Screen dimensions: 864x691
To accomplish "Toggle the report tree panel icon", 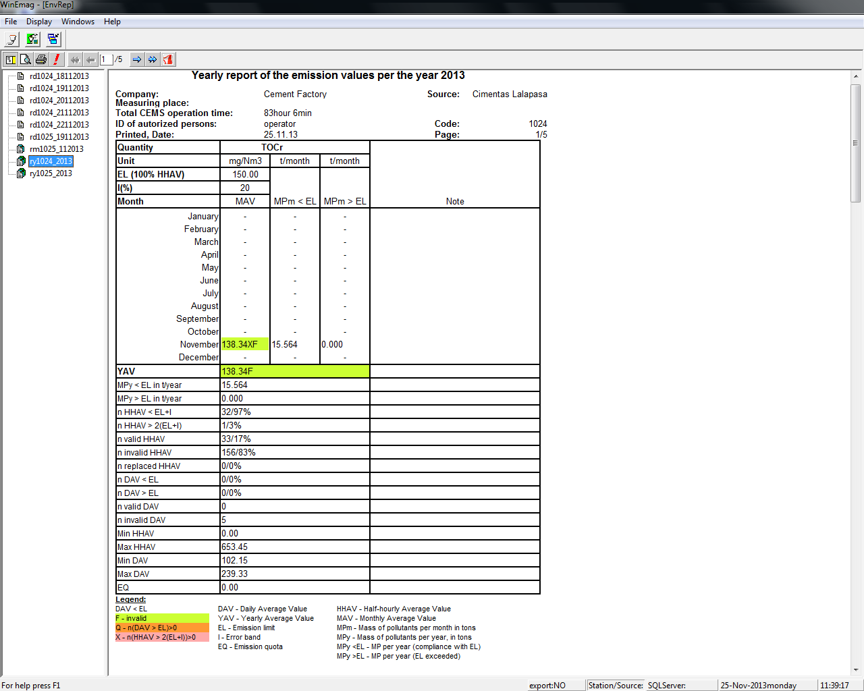I will (11, 59).
